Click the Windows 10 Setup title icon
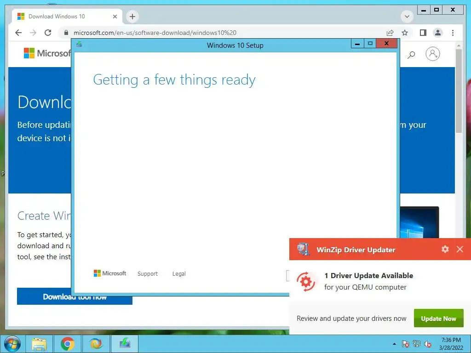 pyautogui.click(x=79, y=45)
